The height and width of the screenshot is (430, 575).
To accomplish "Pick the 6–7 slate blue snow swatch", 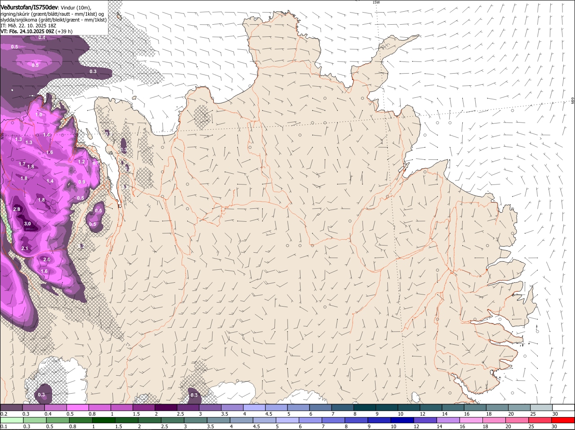I will (x=321, y=407).
